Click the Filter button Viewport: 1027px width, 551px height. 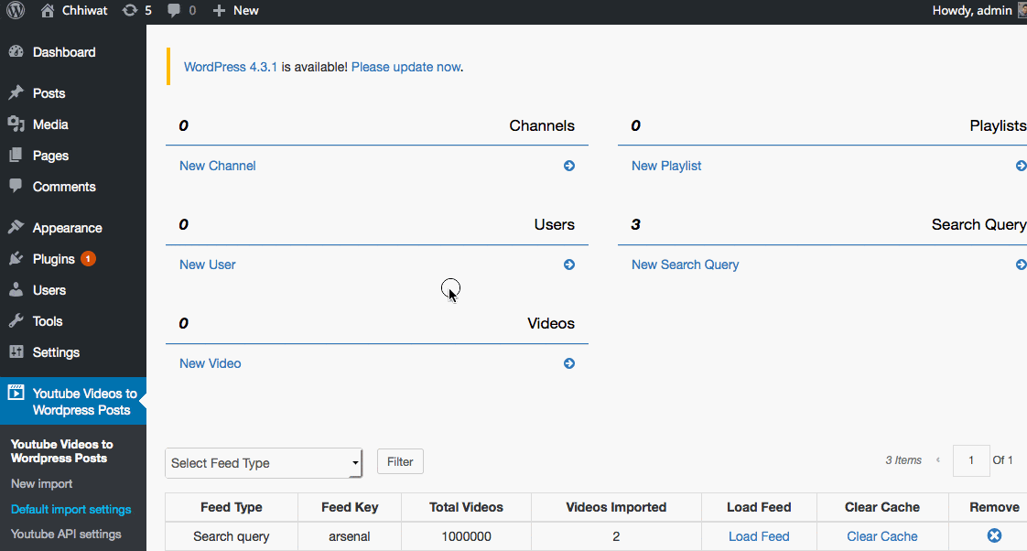click(x=400, y=461)
